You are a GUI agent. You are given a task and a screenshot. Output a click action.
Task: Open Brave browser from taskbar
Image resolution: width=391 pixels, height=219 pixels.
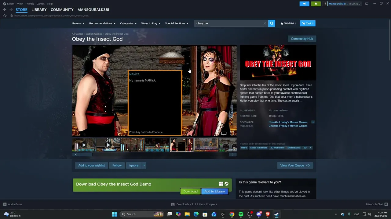(x=268, y=214)
